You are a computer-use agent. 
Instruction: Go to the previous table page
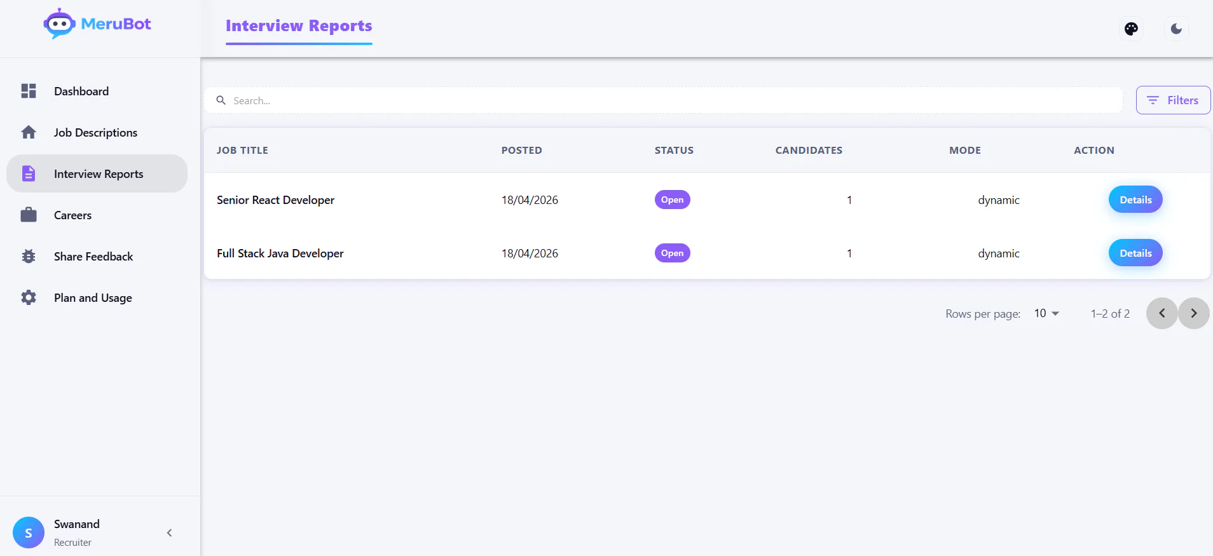(x=1162, y=313)
